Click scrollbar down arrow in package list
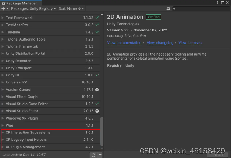The width and height of the screenshot is (231, 158). click(102, 148)
